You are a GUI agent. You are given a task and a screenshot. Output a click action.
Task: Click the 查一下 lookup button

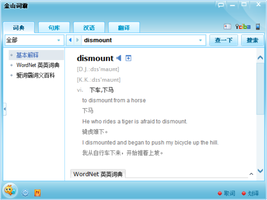tap(224, 40)
